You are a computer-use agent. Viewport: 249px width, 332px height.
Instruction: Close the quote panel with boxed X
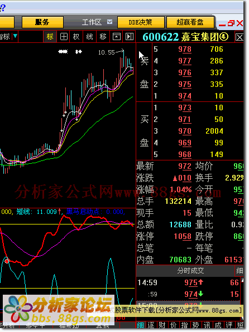pos(240,37)
